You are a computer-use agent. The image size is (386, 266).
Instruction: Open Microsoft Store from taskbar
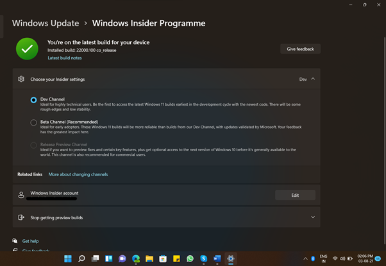click(x=163, y=258)
